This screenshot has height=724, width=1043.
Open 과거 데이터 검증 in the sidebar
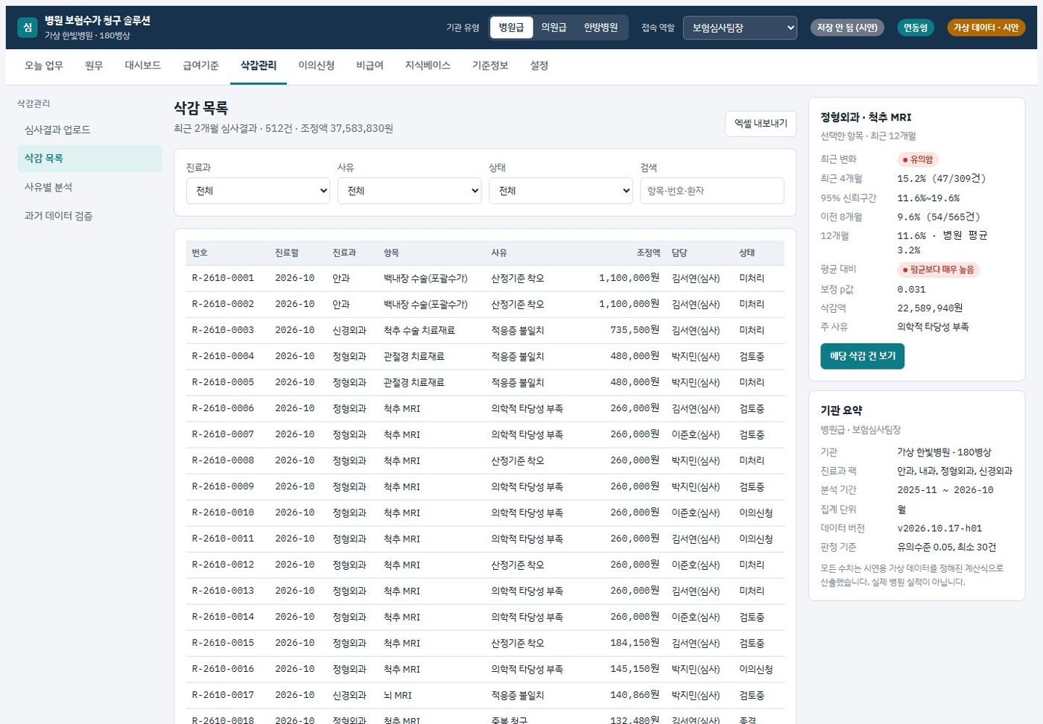click(x=89, y=216)
